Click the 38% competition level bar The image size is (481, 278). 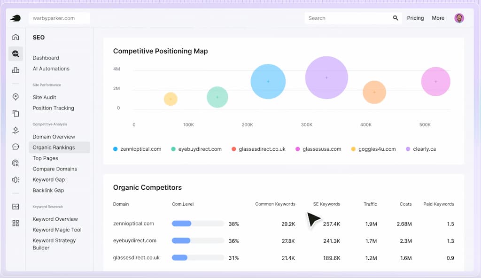coord(198,224)
